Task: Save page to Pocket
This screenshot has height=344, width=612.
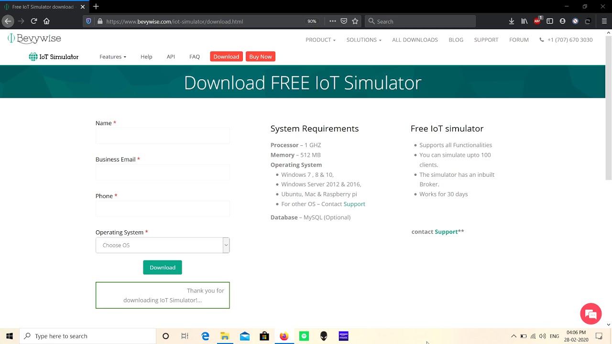Action: click(344, 21)
